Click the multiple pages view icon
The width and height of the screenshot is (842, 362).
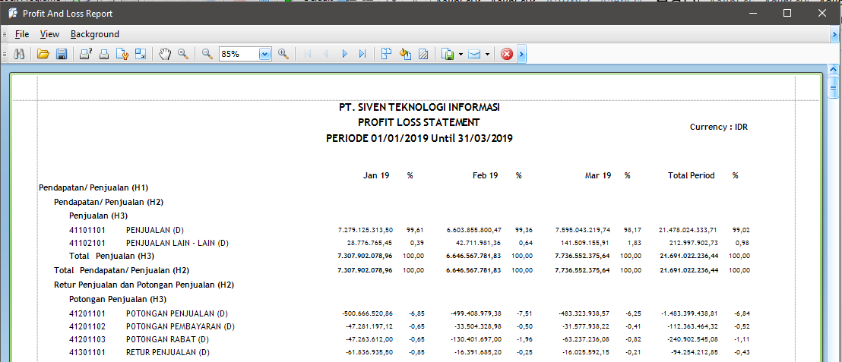[386, 54]
